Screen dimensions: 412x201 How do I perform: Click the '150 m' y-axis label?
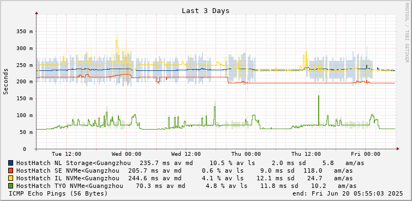(24, 99)
